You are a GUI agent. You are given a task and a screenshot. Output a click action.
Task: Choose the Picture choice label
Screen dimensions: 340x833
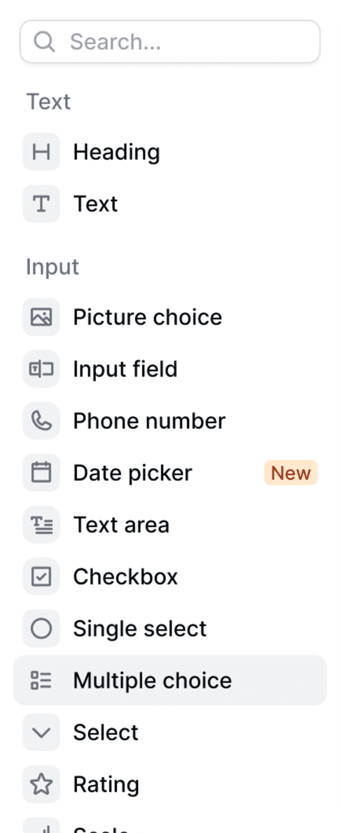pos(148,317)
